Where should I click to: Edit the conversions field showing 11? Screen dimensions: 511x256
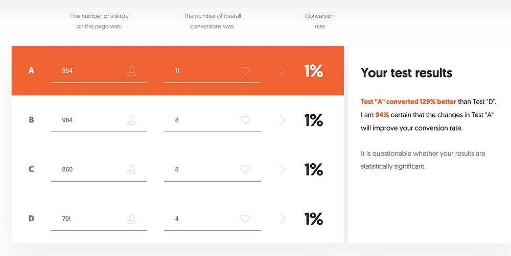(x=199, y=71)
